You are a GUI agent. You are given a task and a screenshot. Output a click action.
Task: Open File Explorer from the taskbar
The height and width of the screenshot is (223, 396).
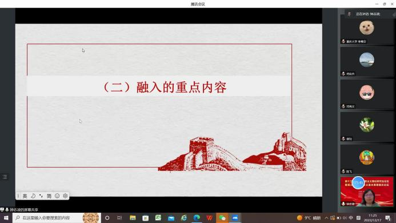(133, 218)
